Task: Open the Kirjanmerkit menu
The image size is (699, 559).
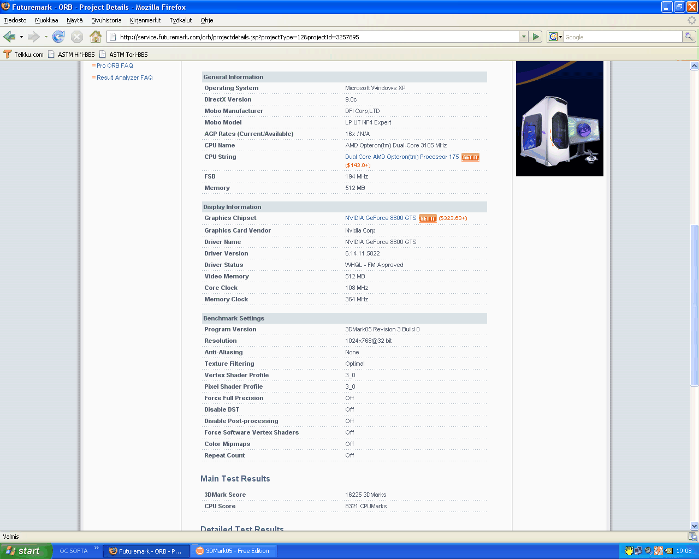Action: tap(145, 20)
